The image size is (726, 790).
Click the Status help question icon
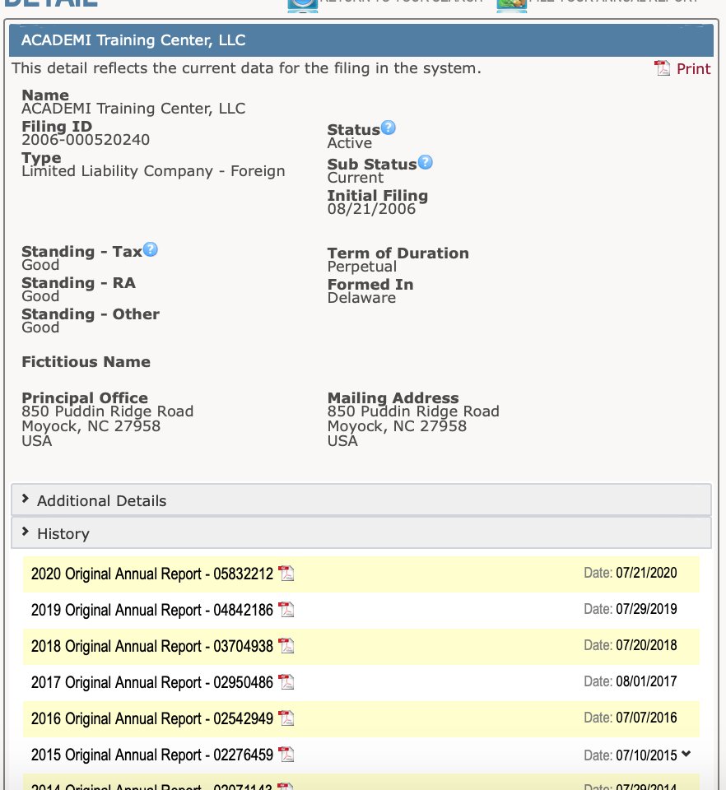[388, 128]
